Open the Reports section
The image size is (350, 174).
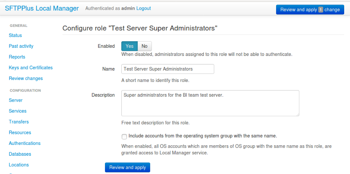pyautogui.click(x=17, y=57)
